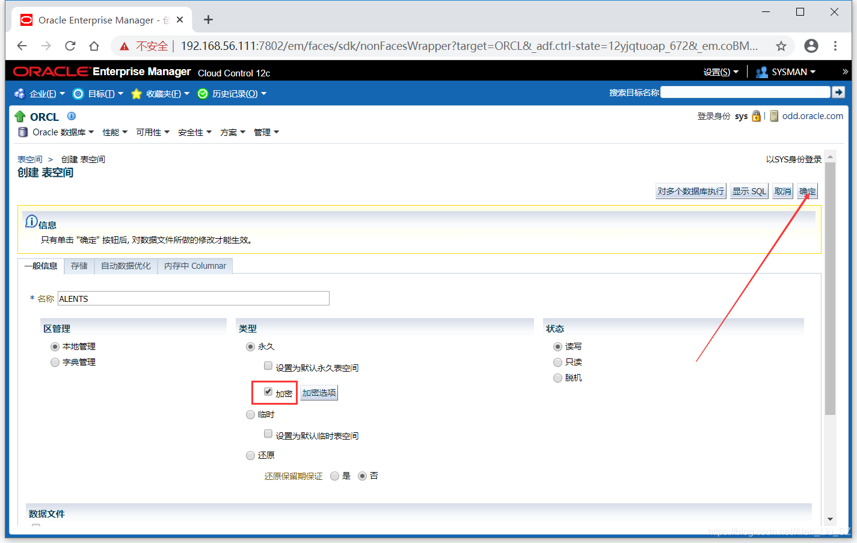The image size is (857, 543).
Task: Select 还原 tablespace type
Action: [x=250, y=456]
